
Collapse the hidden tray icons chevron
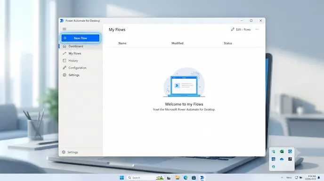[x=282, y=178]
